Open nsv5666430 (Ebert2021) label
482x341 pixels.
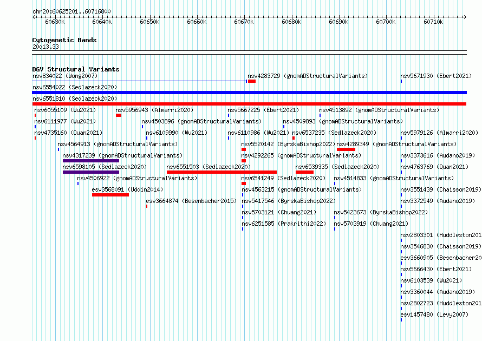coord(436,269)
